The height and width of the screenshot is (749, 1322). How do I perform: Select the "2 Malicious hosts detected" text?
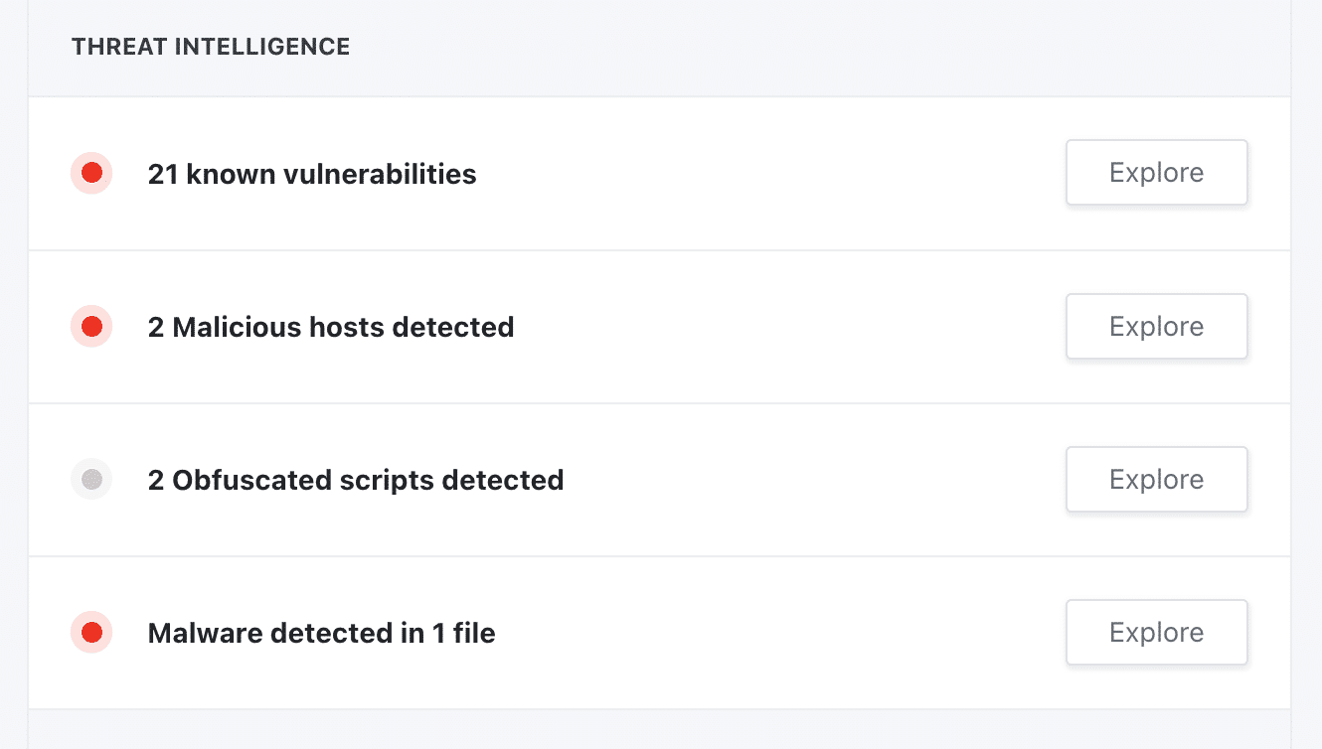[331, 327]
